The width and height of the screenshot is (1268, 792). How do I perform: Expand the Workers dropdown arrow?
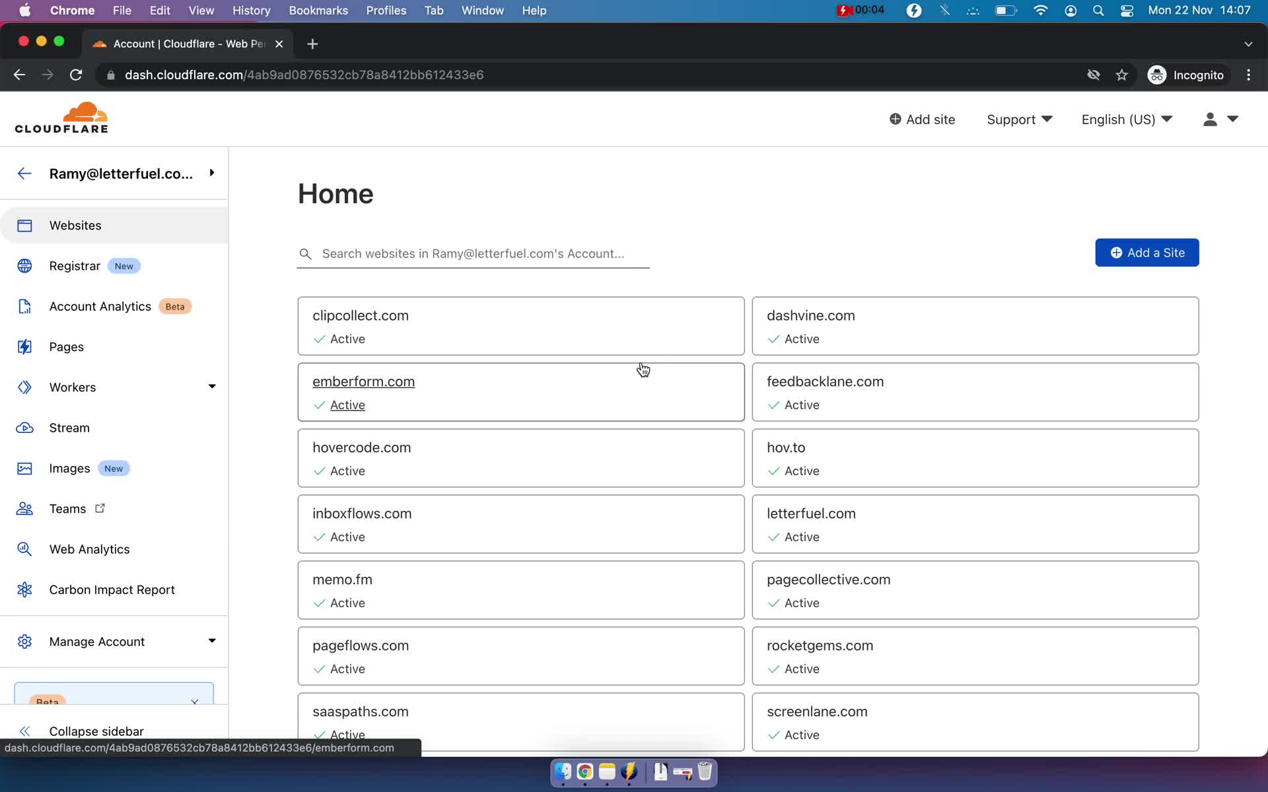click(x=212, y=387)
